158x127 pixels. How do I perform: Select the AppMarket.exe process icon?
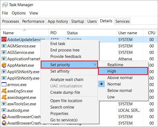(x=4, y=65)
